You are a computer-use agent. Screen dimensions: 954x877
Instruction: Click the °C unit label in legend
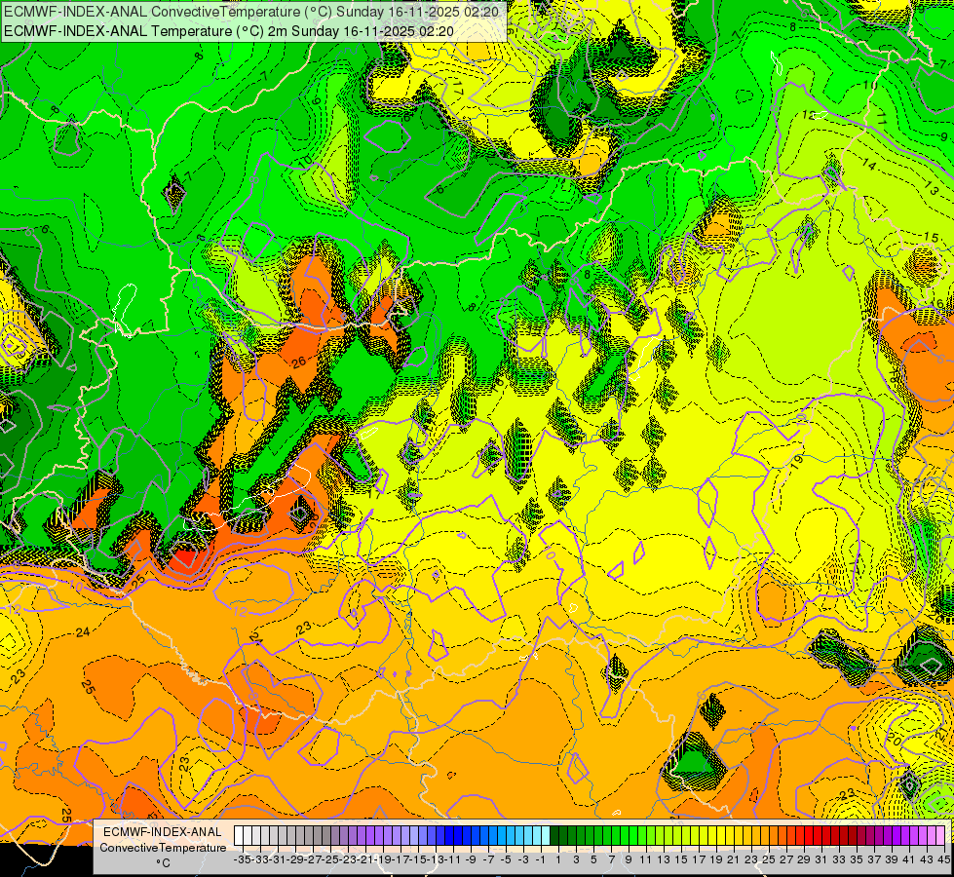tap(163, 863)
